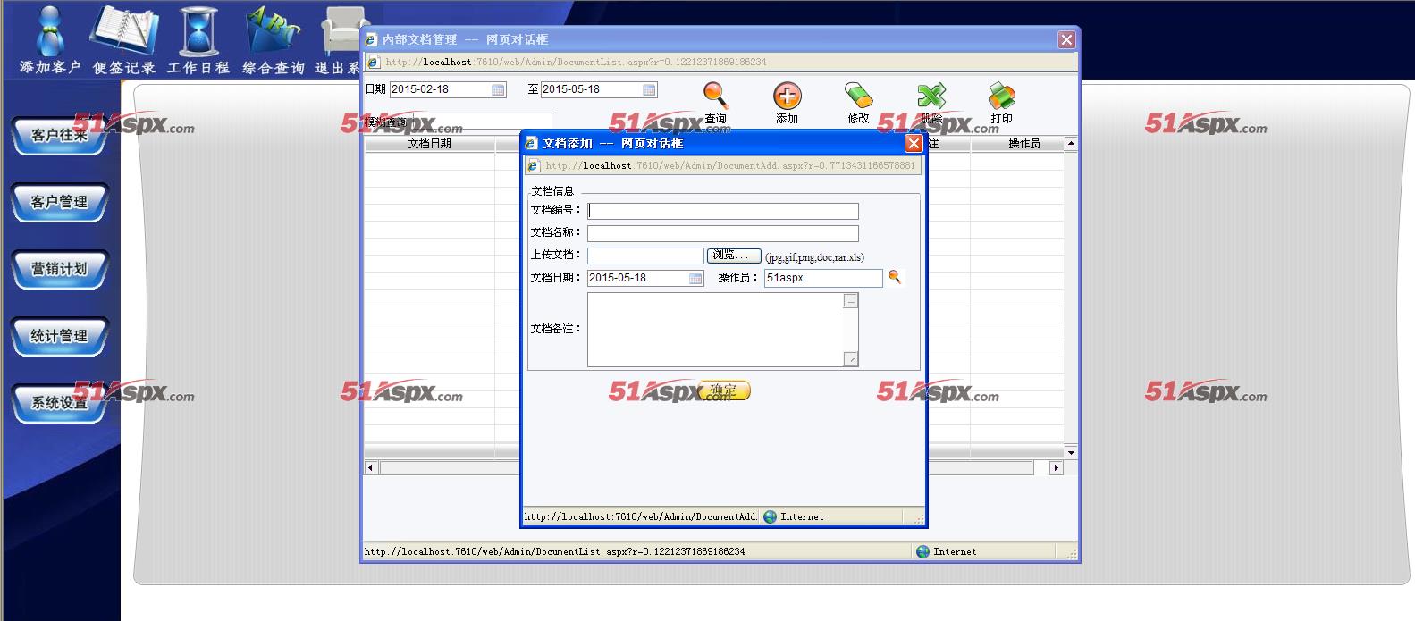
Task: Click the 操作员 column header
Action: point(1023,143)
